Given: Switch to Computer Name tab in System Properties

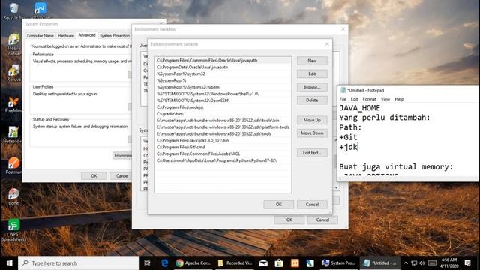Looking at the screenshot, I should 40,36.
